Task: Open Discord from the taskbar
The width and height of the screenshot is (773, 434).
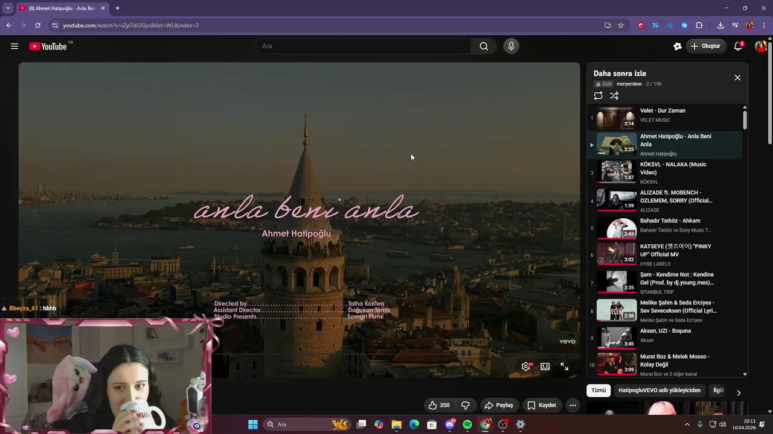Action: click(x=449, y=424)
